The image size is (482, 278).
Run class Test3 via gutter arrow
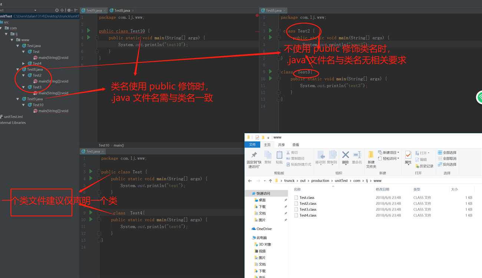pyautogui.click(x=271, y=72)
